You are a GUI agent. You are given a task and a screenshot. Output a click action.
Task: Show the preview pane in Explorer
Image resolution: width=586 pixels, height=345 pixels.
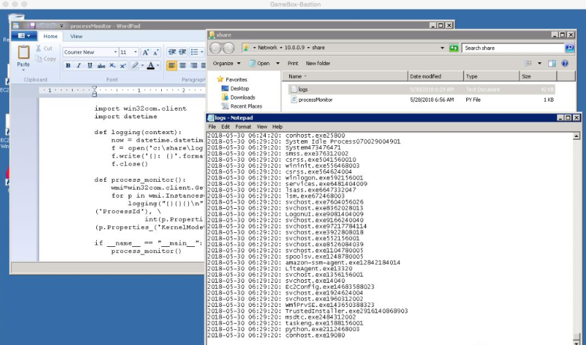click(x=551, y=64)
